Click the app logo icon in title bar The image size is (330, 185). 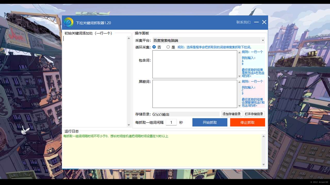[x=69, y=22]
